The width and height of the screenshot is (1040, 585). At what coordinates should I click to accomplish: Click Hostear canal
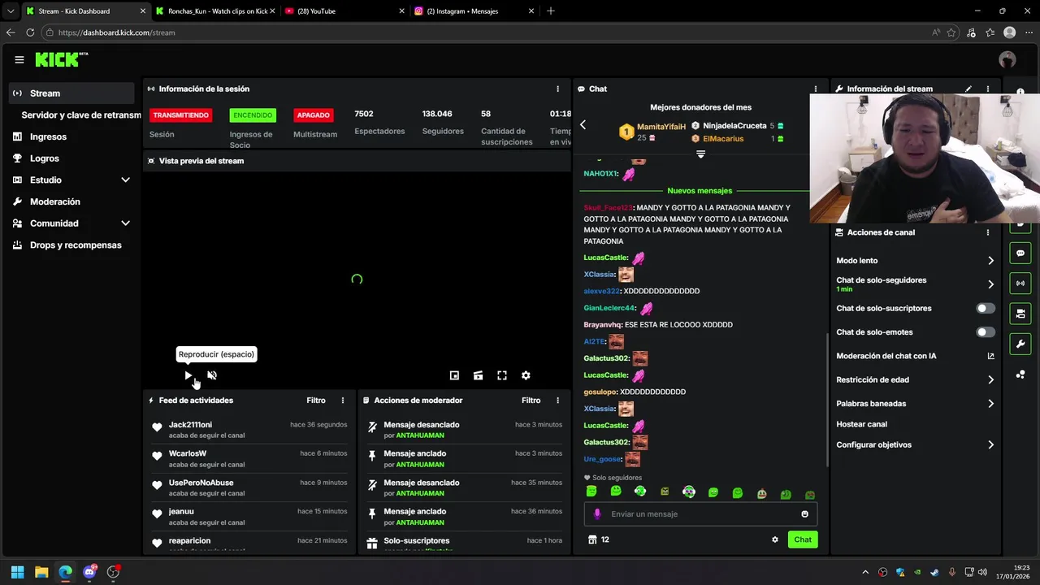click(x=861, y=424)
